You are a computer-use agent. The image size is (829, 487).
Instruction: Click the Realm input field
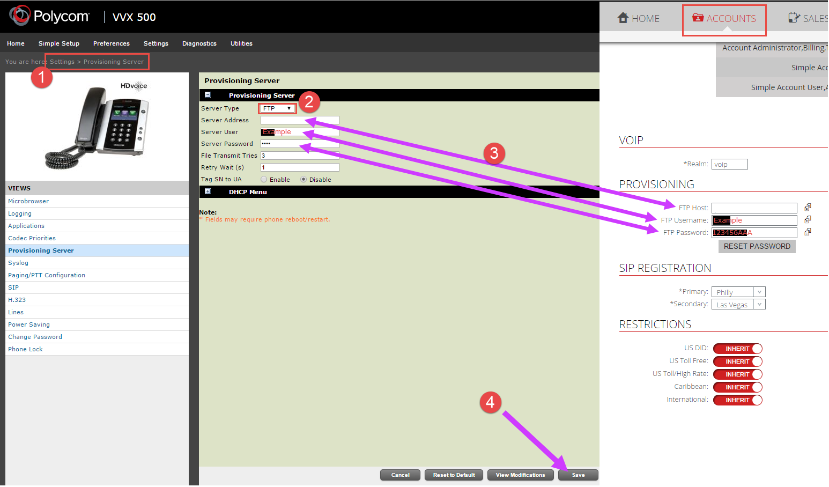[729, 164]
